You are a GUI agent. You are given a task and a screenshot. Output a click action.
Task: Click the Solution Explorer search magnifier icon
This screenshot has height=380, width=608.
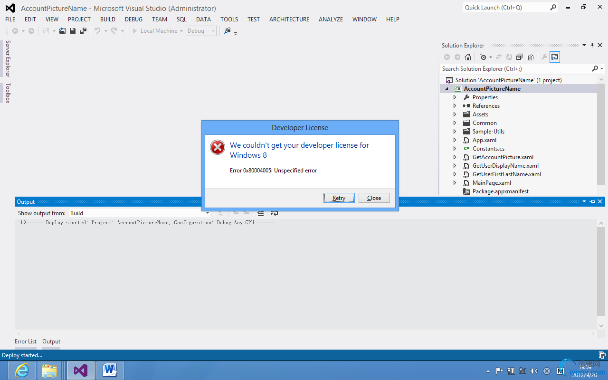point(595,69)
